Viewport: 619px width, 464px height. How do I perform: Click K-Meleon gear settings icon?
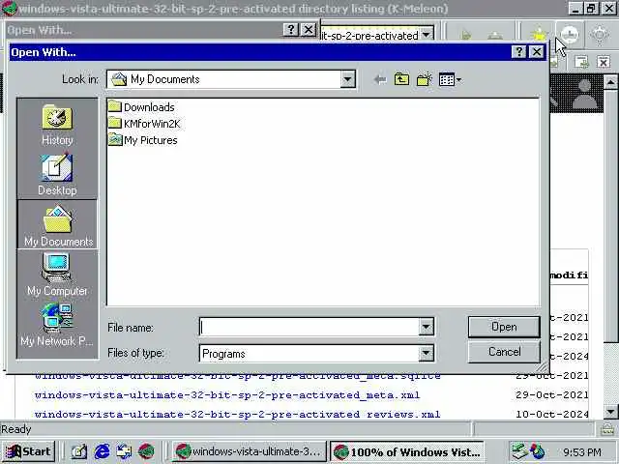click(600, 35)
